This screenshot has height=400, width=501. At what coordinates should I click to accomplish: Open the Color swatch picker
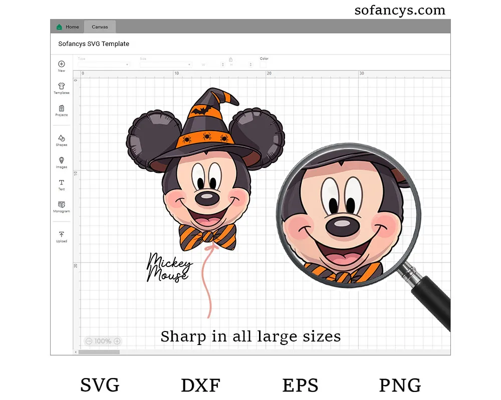(263, 65)
